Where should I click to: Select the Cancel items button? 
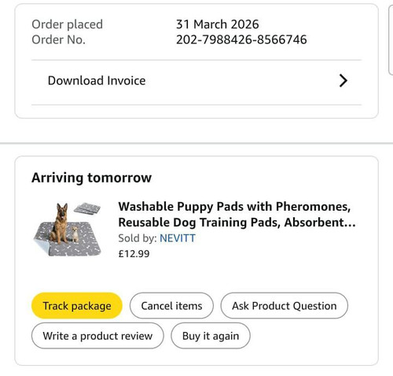click(171, 305)
